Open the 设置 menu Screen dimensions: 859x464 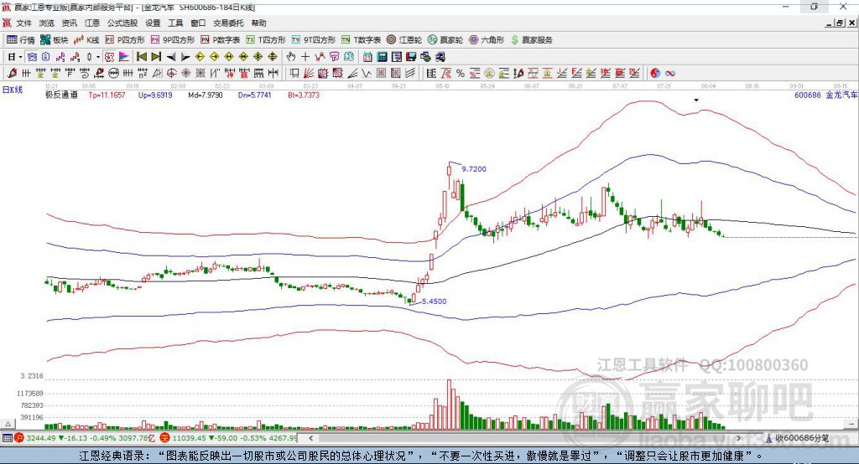(x=153, y=23)
